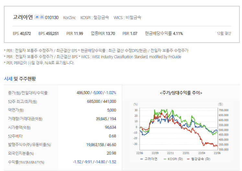Click the 52주 최고/최저 row label
Image resolution: width=242 pixels, height=171 pixels.
pos(23,102)
